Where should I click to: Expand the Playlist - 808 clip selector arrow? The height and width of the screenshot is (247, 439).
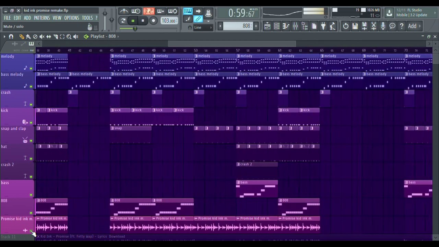pos(118,36)
